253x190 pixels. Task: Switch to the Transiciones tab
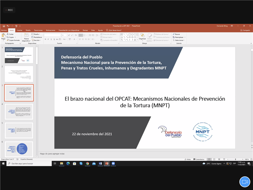(x=38, y=30)
